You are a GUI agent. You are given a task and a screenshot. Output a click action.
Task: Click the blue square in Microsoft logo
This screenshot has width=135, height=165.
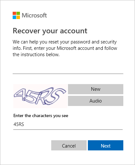pyautogui.click(x=14, y=17)
